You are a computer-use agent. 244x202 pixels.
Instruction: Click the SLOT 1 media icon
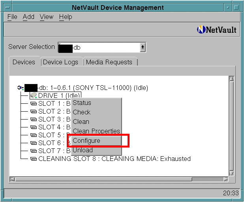coord(33,104)
